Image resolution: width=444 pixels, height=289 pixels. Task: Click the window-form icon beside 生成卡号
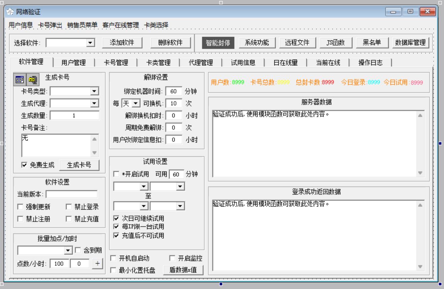coord(20,79)
